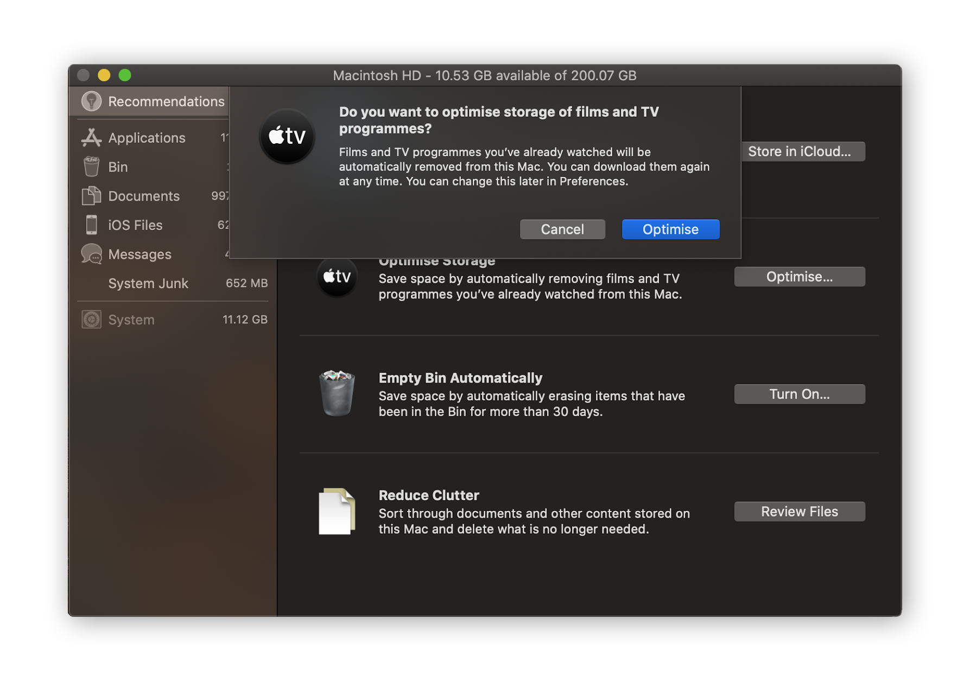The width and height of the screenshot is (970, 689).
Task: Select the iOS Files phone icon
Action: [x=91, y=225]
